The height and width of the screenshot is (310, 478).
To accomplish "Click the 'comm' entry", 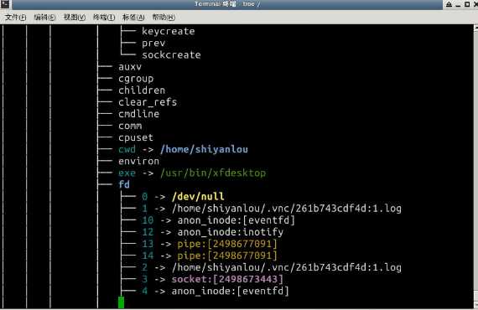I will click(x=130, y=126).
